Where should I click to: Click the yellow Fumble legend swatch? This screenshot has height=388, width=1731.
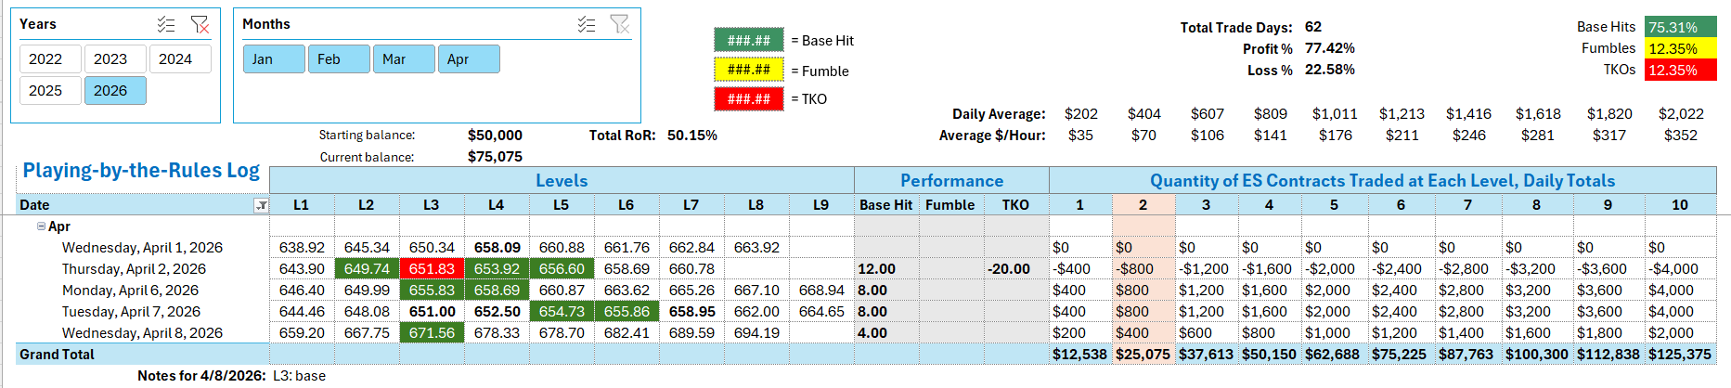749,70
